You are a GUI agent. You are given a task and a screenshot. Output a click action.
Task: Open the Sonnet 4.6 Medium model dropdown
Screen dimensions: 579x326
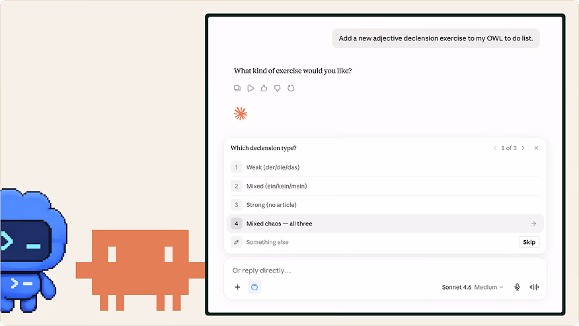[x=473, y=287]
